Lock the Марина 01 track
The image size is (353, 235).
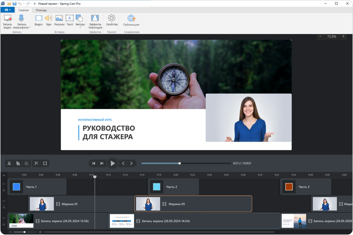pos(4,207)
